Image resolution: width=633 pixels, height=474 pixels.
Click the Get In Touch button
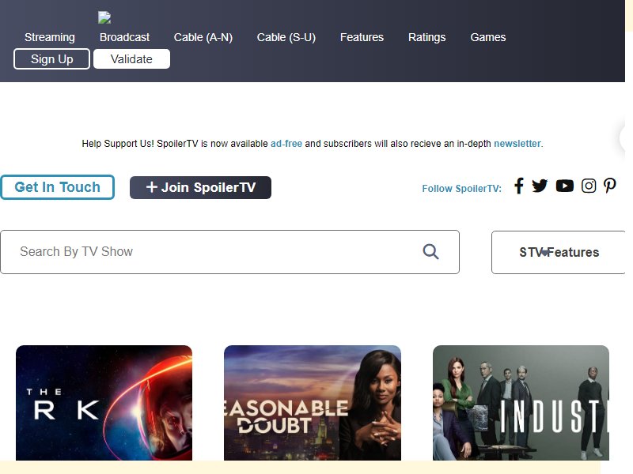[57, 187]
